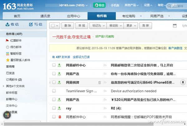The height and width of the screenshot is (126, 187).
Task: Open the 一元胜千金 ad banner link
Action: 71,37
